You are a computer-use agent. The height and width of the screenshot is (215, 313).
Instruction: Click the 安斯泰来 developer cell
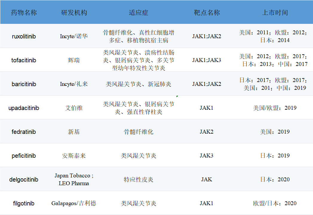[74, 156]
